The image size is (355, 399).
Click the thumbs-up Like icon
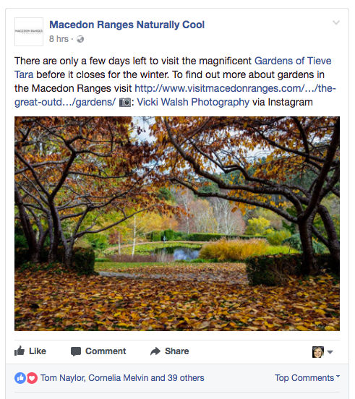pyautogui.click(x=20, y=351)
